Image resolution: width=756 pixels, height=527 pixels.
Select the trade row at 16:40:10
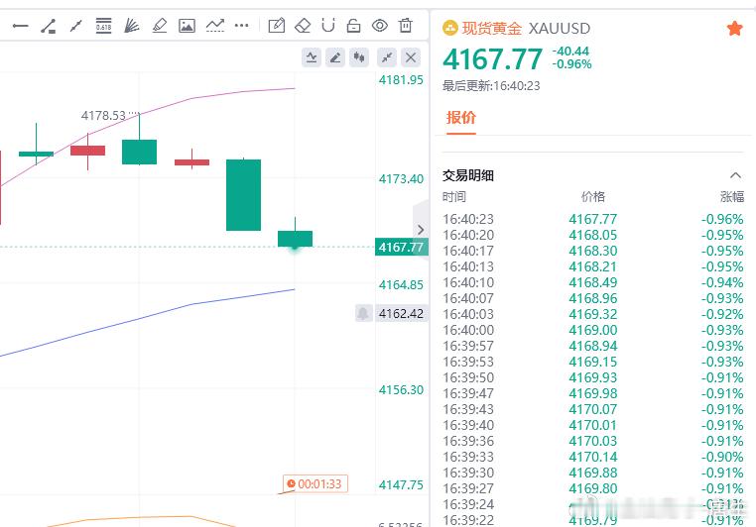click(593, 282)
